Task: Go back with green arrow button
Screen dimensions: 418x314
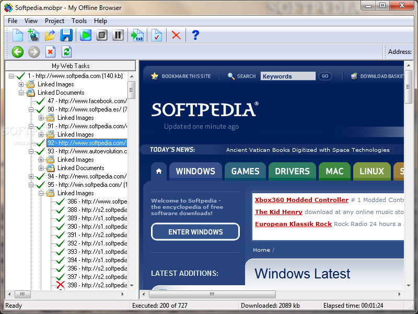Action: pos(18,52)
